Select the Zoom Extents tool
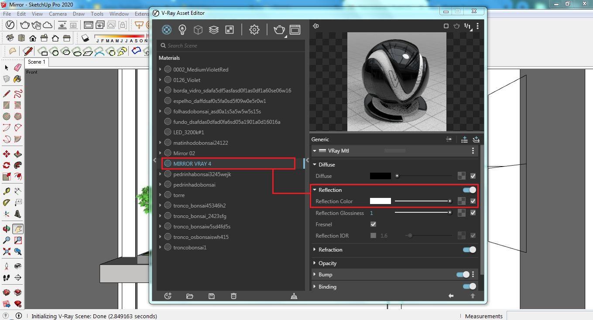Screen dimensions: 593x320 tap(6, 252)
